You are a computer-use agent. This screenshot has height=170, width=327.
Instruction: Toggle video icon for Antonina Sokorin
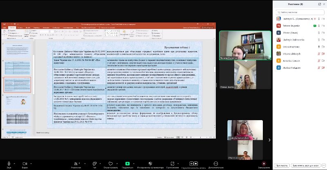[323, 61]
